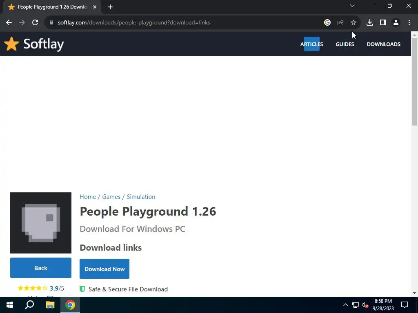
Task: Open Chrome downloads icon
Action: [x=370, y=23]
